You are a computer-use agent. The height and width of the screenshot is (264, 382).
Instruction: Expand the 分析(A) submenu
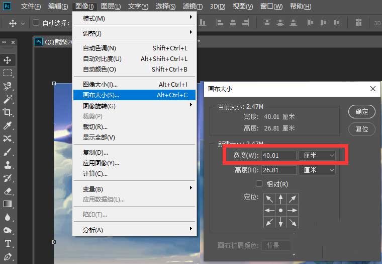point(134,230)
